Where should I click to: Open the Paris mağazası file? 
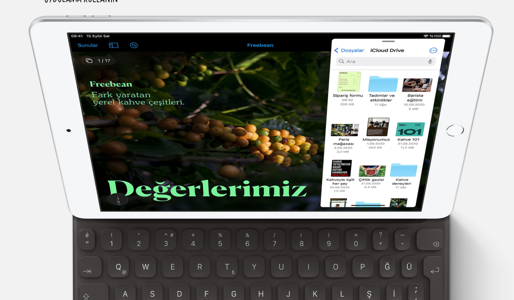344,138
